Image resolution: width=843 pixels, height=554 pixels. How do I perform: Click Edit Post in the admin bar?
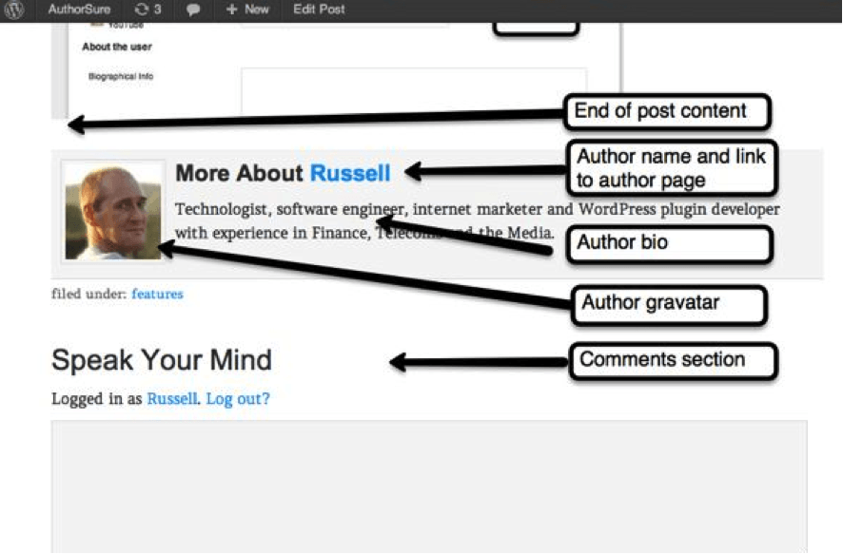coord(319,10)
